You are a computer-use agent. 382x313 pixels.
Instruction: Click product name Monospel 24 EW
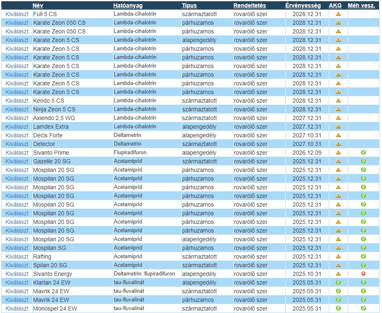point(55,308)
